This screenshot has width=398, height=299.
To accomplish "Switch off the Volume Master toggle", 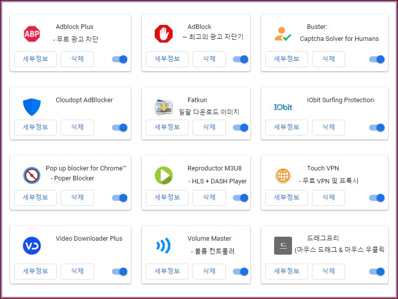I will [241, 272].
